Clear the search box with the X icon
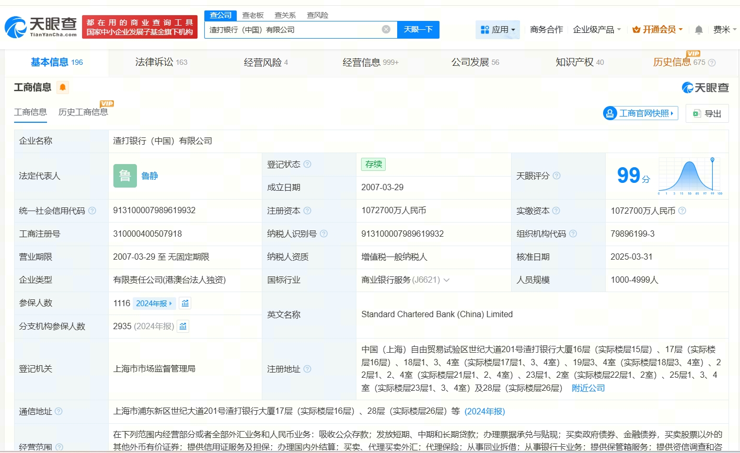Image resolution: width=740 pixels, height=453 pixels. click(x=386, y=29)
